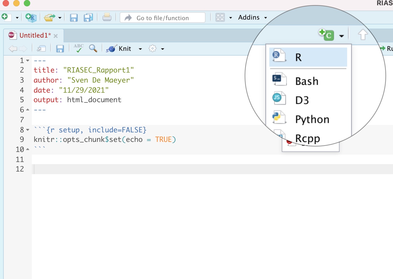
Task: Open Find/Replace with magnifier icon
Action: click(x=93, y=48)
